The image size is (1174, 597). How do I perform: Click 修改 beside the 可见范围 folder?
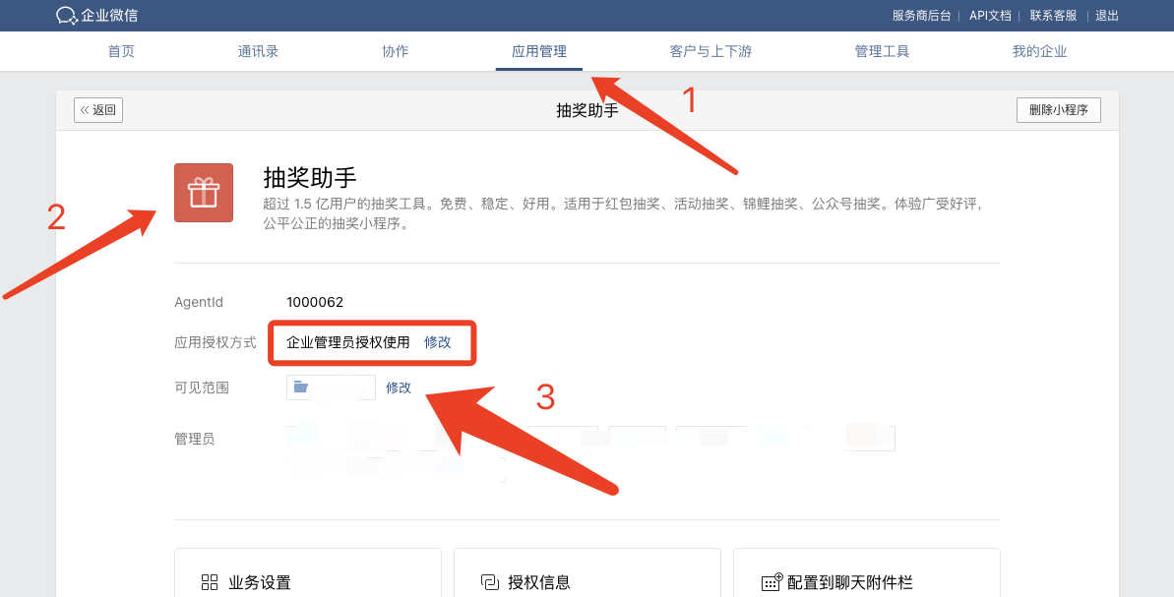[399, 388]
